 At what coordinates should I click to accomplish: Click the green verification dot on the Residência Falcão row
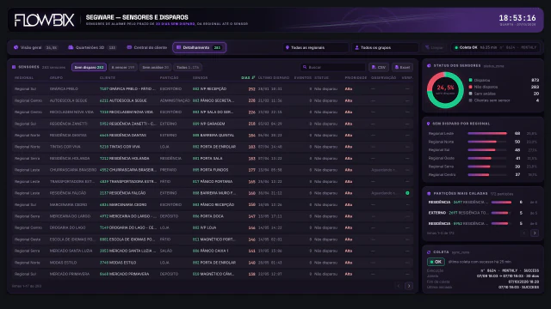(407, 193)
